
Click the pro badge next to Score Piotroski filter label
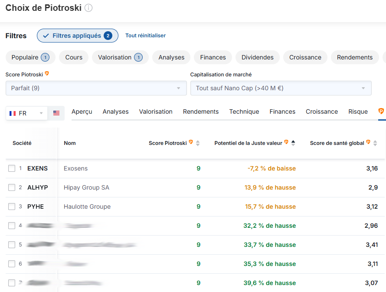47,73
